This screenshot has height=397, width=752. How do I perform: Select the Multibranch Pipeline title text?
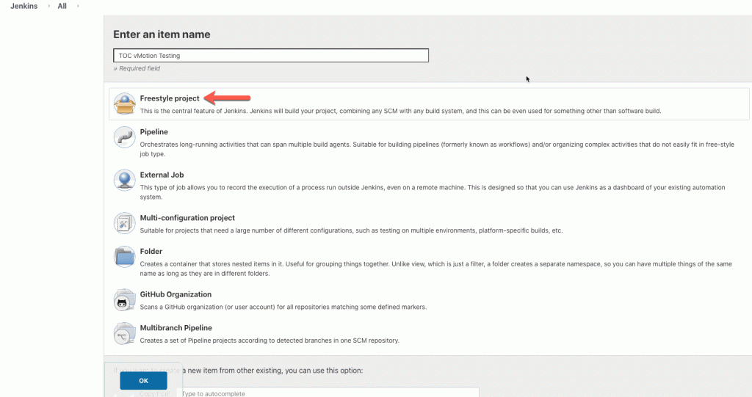pyautogui.click(x=176, y=328)
